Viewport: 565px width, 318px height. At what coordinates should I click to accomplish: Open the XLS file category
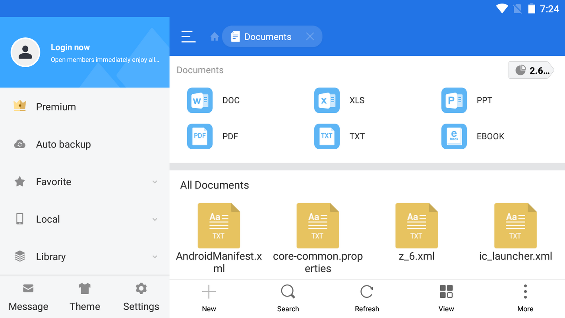pos(327,100)
